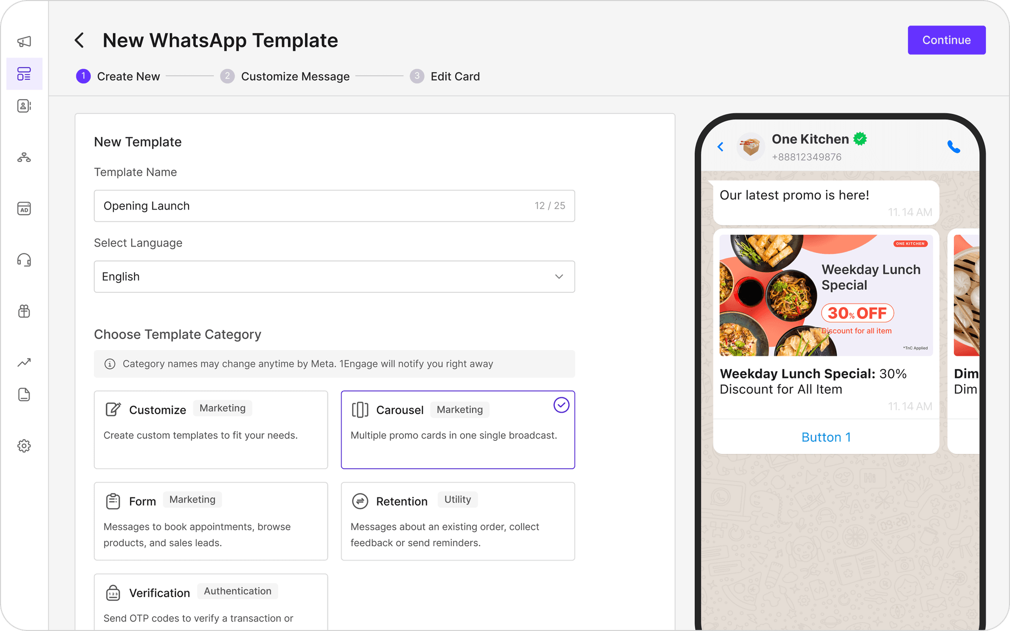Image resolution: width=1010 pixels, height=631 pixels.
Task: Open the contacts icon in sidebar
Action: tap(24, 105)
